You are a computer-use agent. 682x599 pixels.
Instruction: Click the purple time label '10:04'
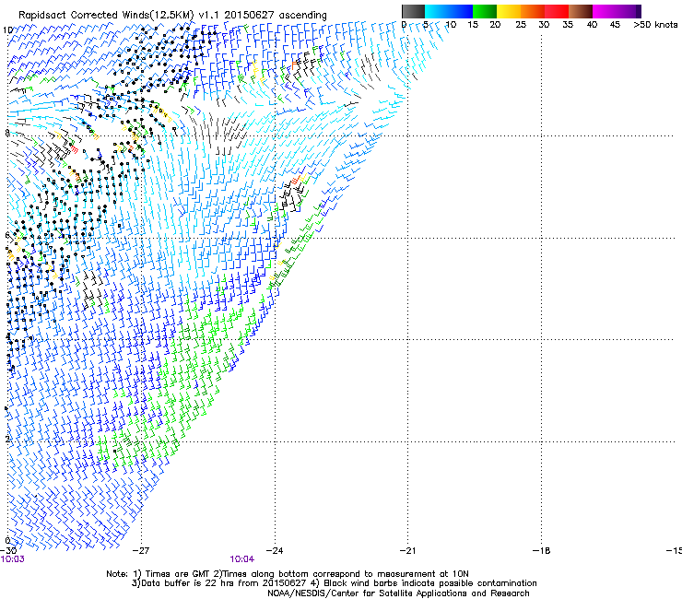241,559
